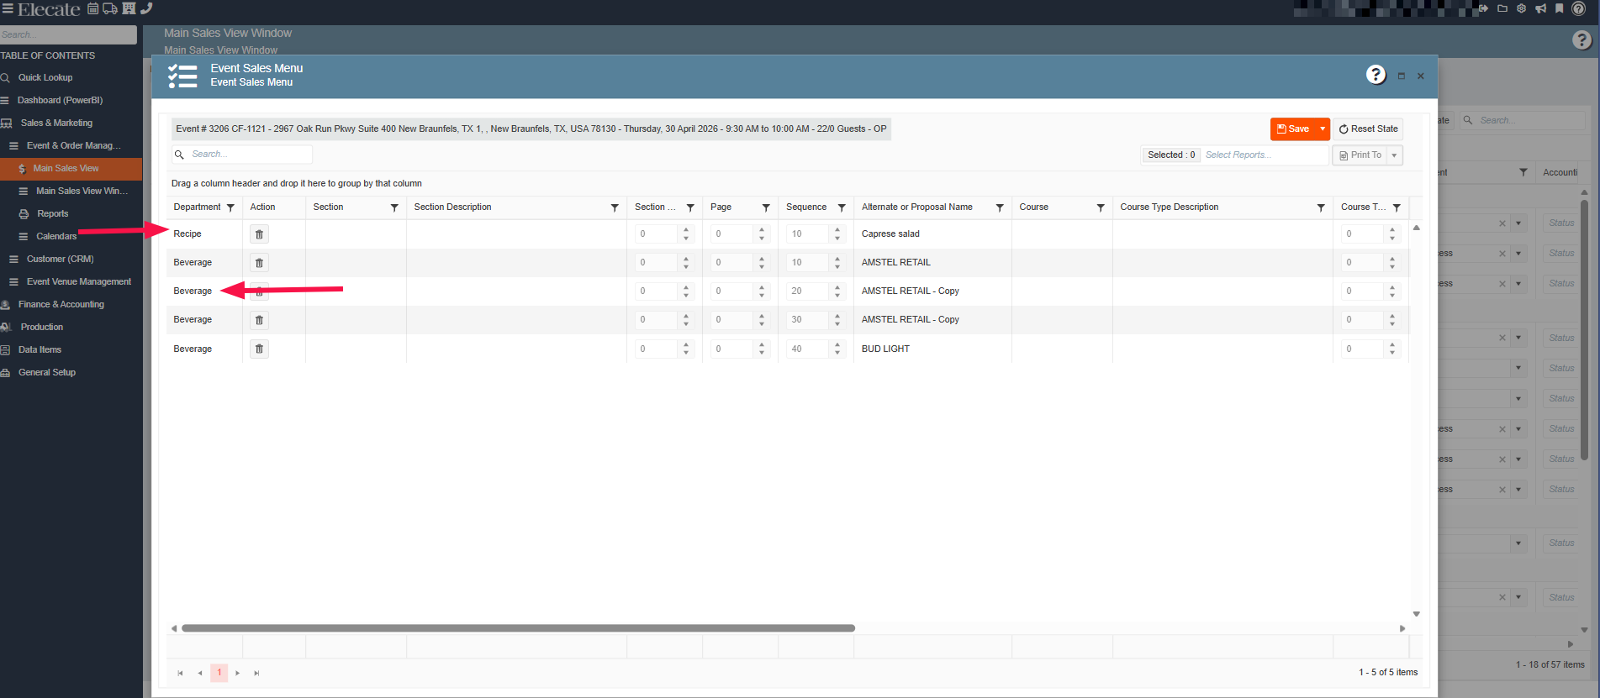Open filter for the Sequence column
This screenshot has width=1600, height=698.
pos(842,207)
